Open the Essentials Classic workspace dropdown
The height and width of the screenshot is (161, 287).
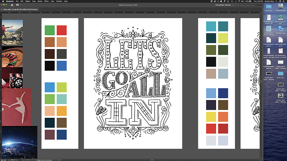pos(224,5)
